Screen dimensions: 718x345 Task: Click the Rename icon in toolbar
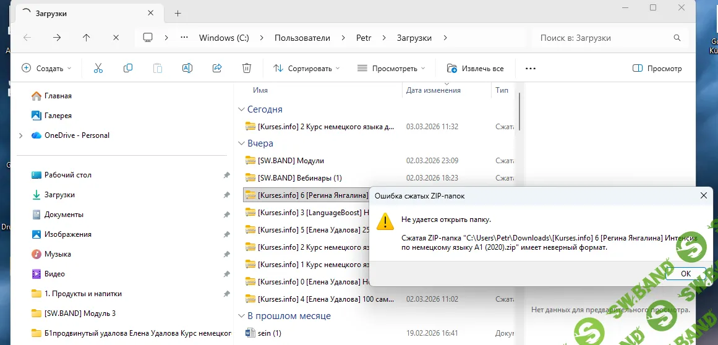click(x=187, y=69)
